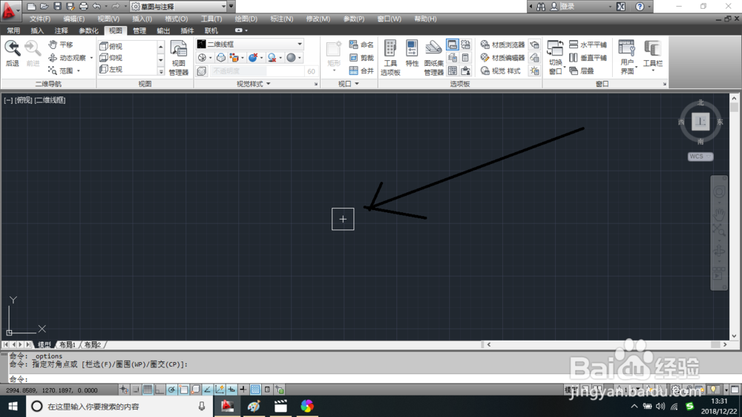Select the 平移 pan hand tool
Screen dimensions: 742x417
tap(61, 45)
